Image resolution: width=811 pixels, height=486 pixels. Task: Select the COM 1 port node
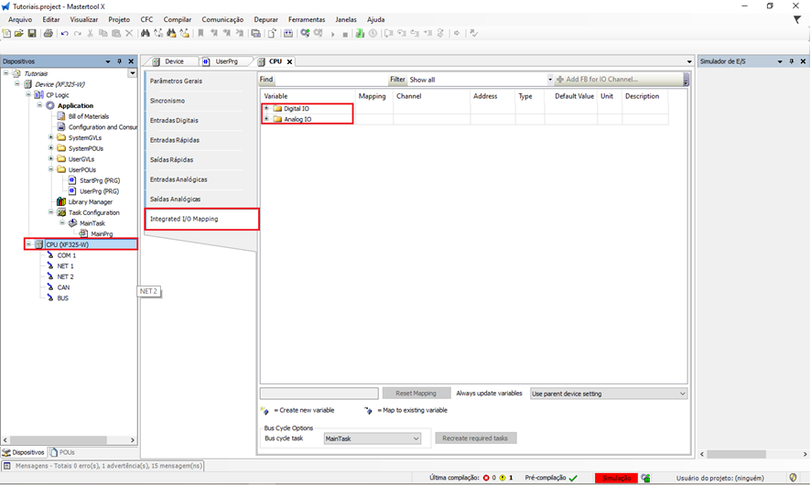coord(66,255)
